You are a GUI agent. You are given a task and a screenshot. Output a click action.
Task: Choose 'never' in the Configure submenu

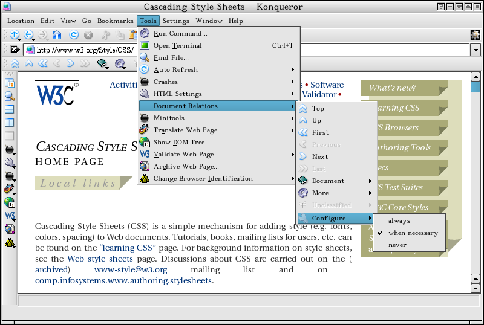(x=397, y=245)
